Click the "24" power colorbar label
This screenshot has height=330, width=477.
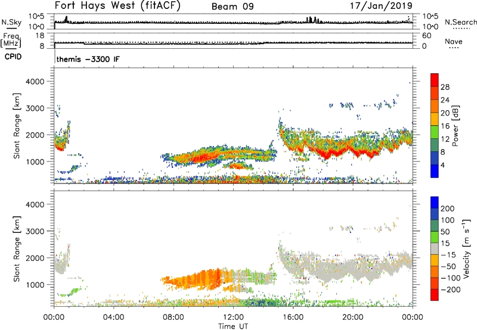[445, 100]
